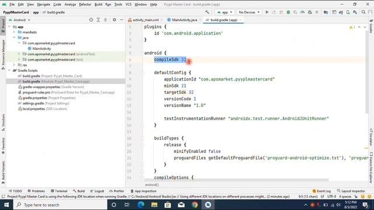Click the horizontal scrollbar under the editor

click(236, 180)
